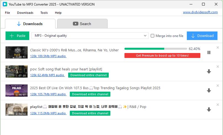
Task: Remove the Classic 90's-2000's RnB item
Action: pos(217,47)
